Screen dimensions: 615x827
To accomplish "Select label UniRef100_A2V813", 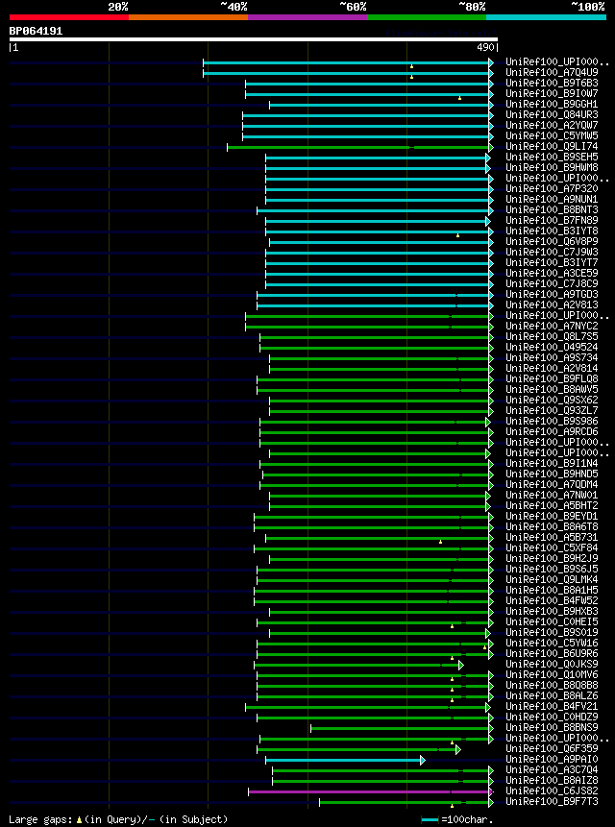I will [552, 304].
